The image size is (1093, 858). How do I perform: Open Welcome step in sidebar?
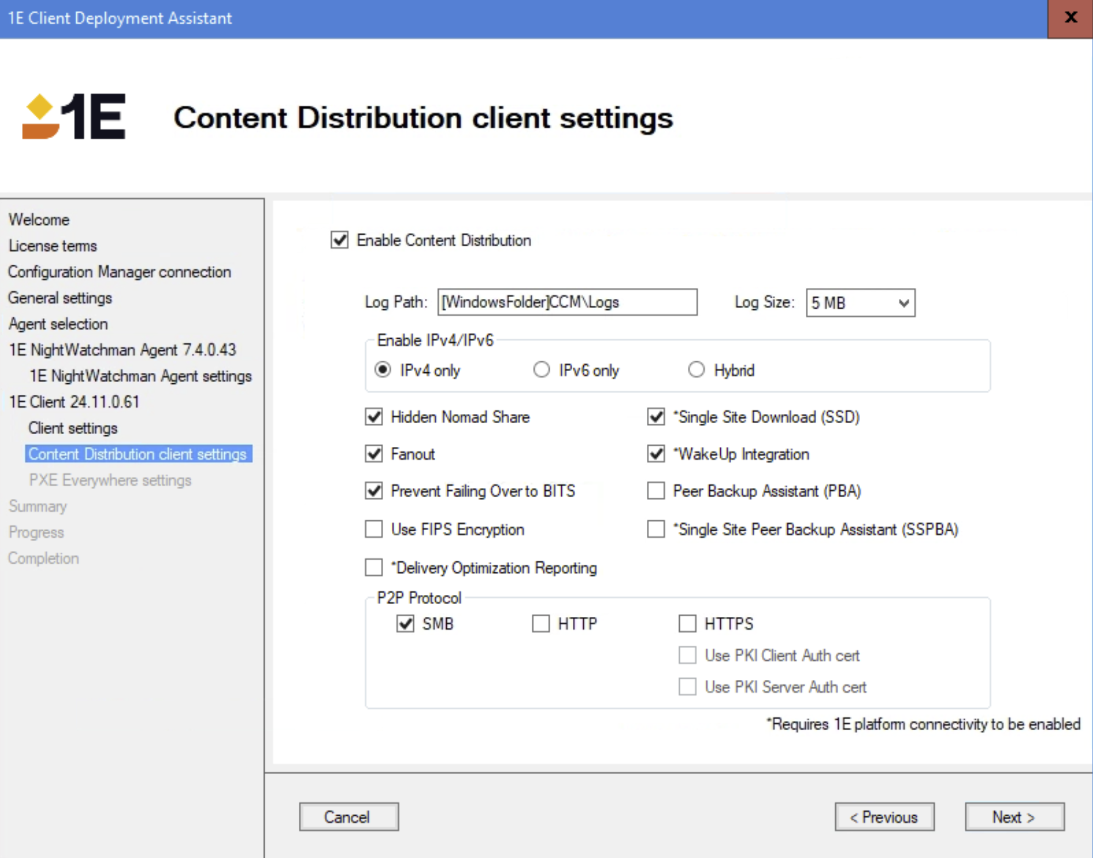coord(39,220)
